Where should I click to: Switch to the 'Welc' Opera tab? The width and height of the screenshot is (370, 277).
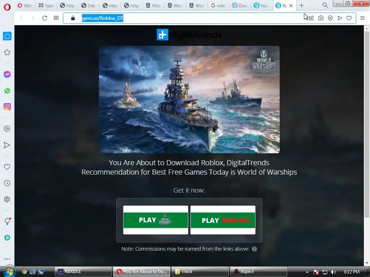coord(25,5)
